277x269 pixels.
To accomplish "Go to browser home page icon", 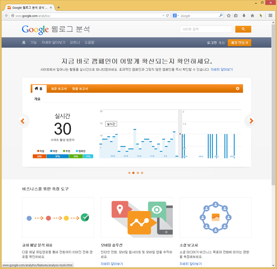I will (x=252, y=15).
